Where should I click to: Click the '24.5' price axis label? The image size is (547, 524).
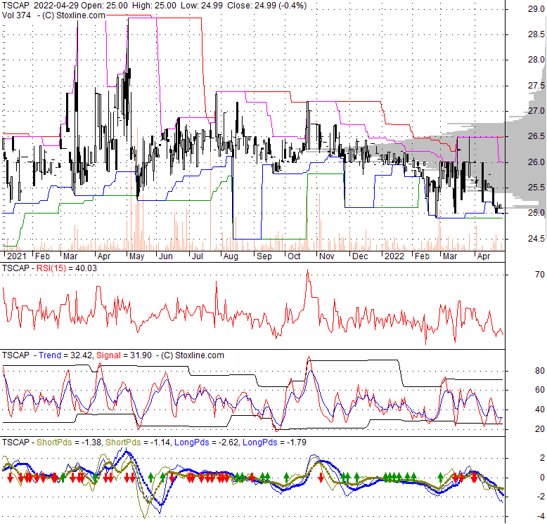[536, 238]
